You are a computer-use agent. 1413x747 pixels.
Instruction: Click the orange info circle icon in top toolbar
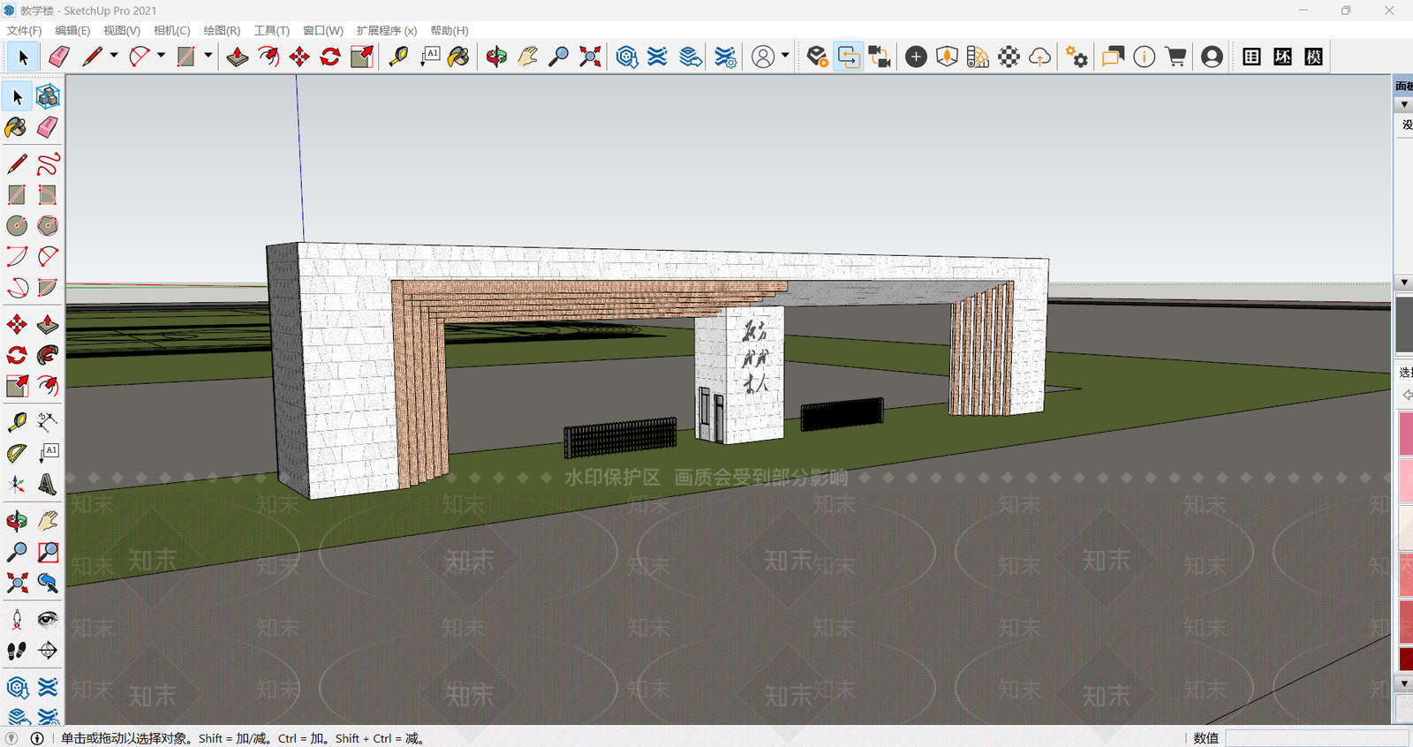coord(1144,57)
